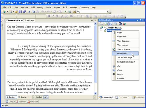The width and height of the screenshot is (146, 108).
Task: Switch to the Properties panel tab
Action: point(139,97)
